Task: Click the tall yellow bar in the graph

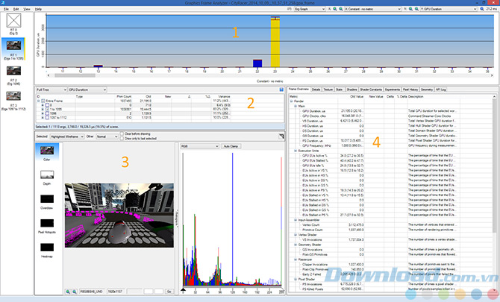Action: point(275,46)
